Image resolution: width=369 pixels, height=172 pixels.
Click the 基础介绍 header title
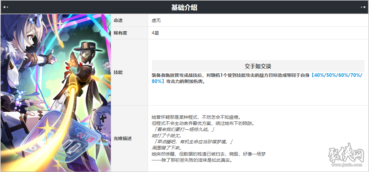[184, 7]
